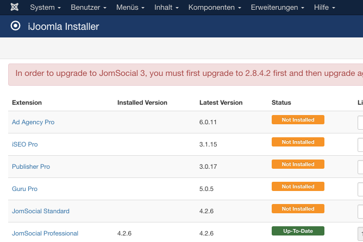Open the Benutzer menu
The image size is (363, 242).
coord(89,8)
